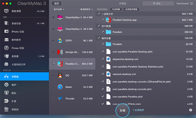Select the com.parallels.Parallels Desktop.plist row
Image resolution: width=196 pixels, height=118 pixels.
tap(146, 52)
